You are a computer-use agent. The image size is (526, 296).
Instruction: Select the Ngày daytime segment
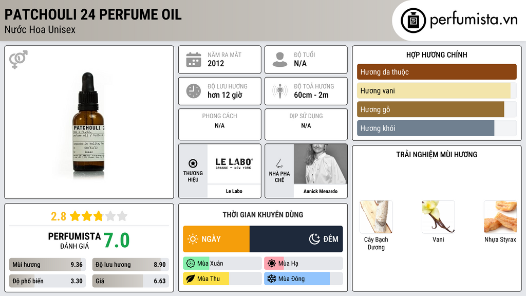(x=216, y=239)
